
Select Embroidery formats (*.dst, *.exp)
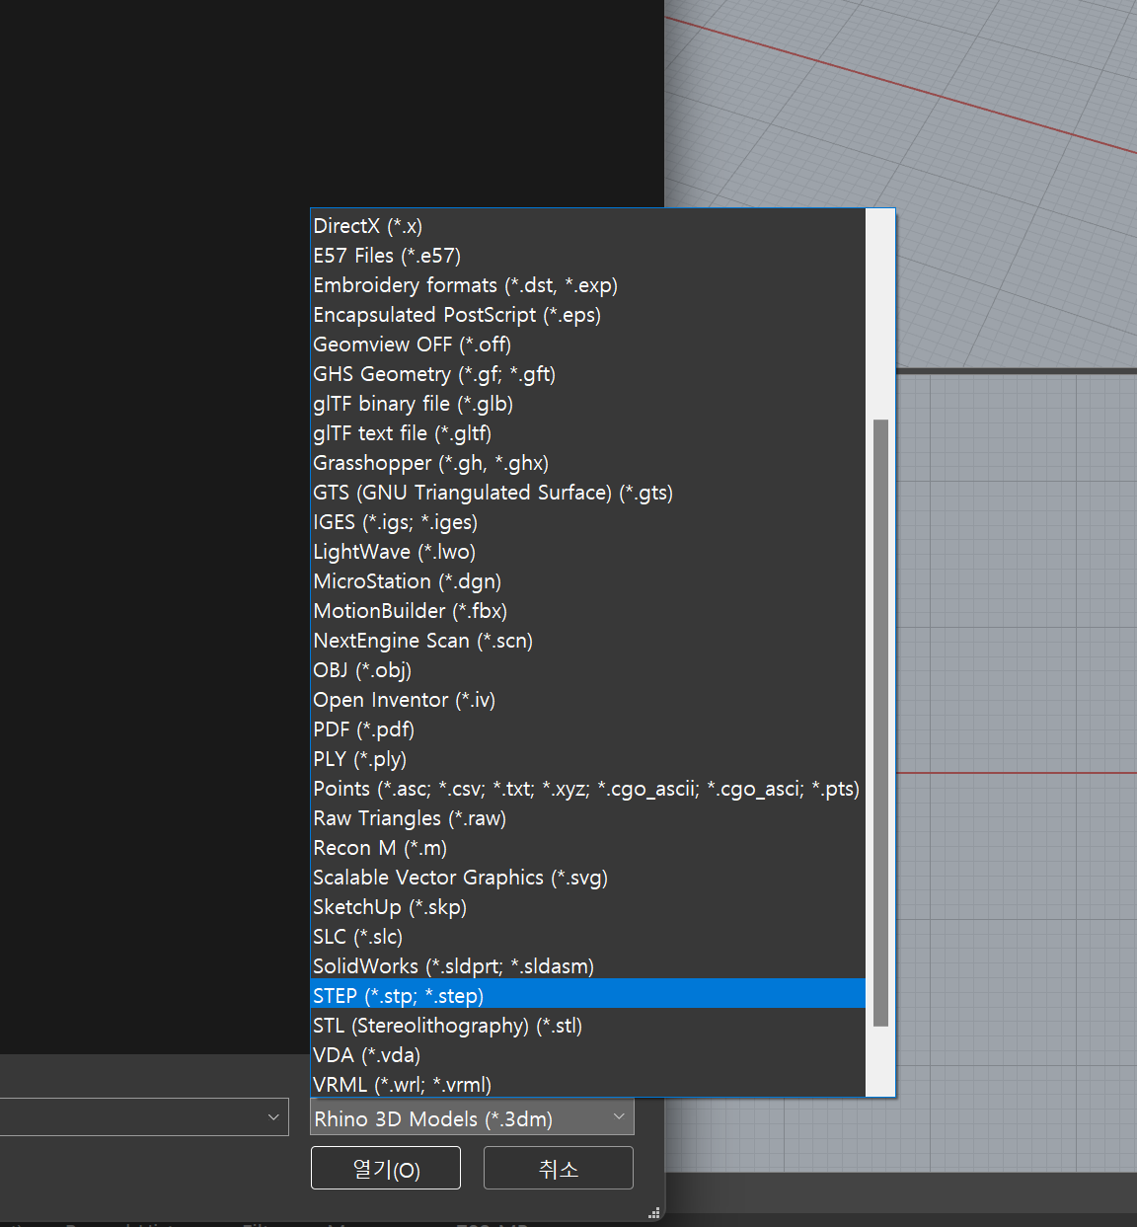pos(588,285)
